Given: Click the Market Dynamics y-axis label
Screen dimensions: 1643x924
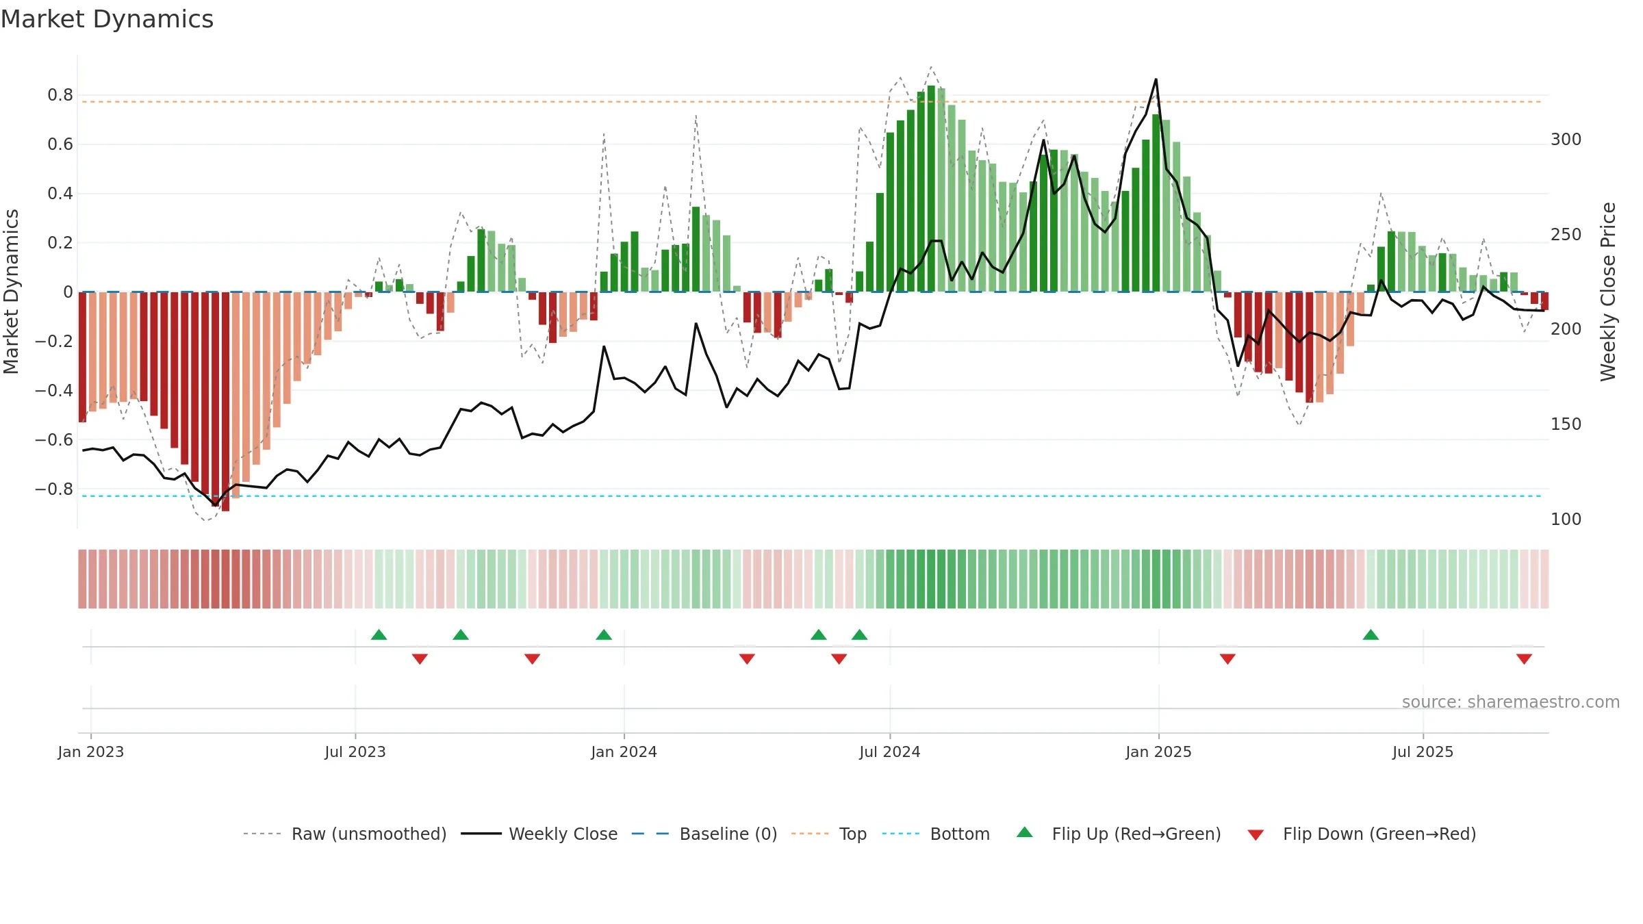Looking at the screenshot, I should tap(11, 292).
